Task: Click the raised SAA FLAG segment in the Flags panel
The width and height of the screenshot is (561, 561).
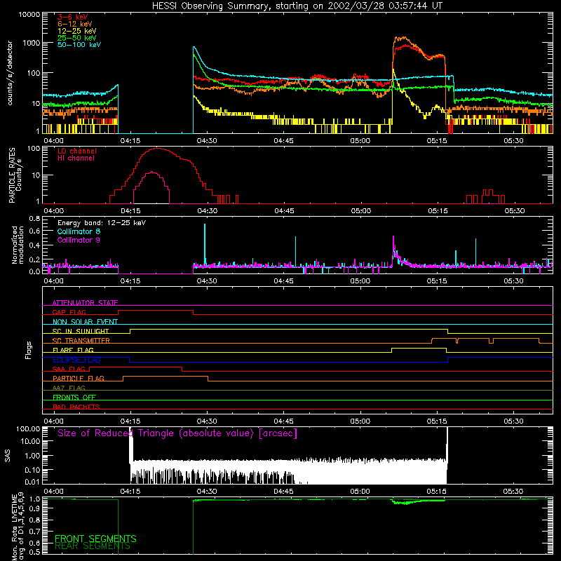Action: coord(135,367)
